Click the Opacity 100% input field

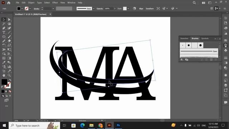coord(109,9)
